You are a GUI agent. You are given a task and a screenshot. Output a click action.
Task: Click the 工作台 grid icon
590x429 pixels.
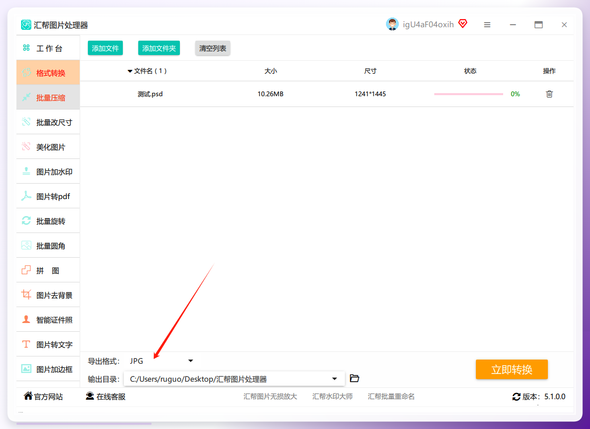click(x=26, y=48)
